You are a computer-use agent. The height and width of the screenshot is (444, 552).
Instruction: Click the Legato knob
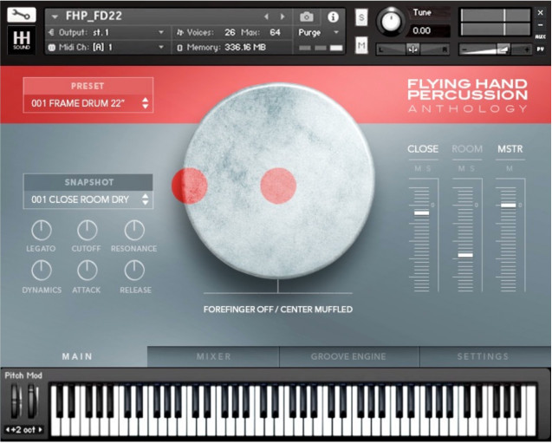pos(42,230)
